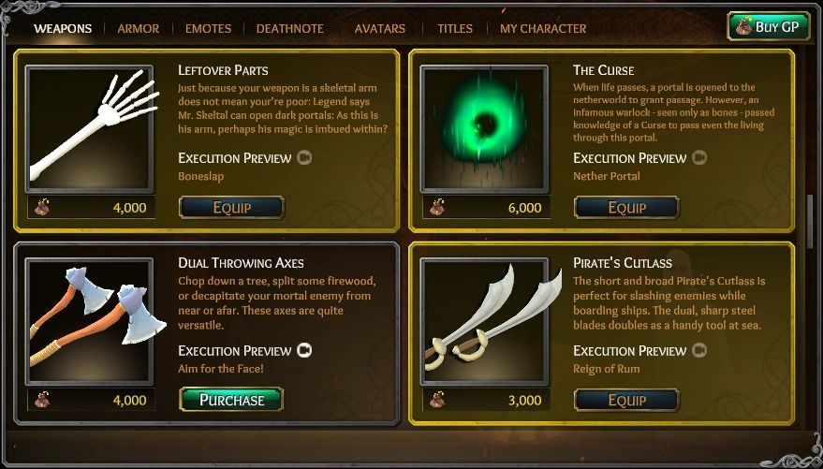Equip The Curse weapon
Viewport: 823px width, 469px height.
626,207
